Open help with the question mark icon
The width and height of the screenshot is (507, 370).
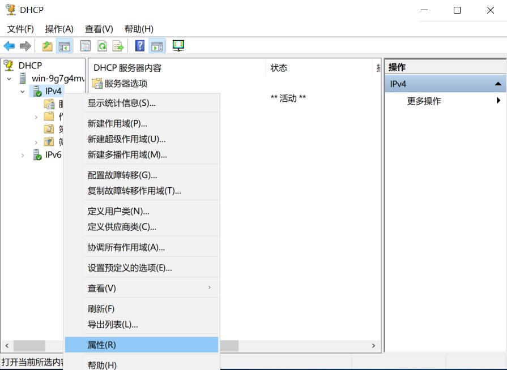(x=140, y=46)
